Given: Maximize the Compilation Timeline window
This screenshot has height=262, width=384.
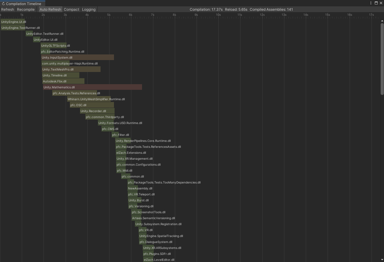Looking at the screenshot, I should (x=376, y=3).
